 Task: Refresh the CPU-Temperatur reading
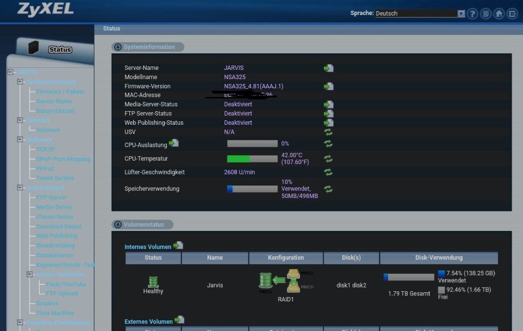328,159
